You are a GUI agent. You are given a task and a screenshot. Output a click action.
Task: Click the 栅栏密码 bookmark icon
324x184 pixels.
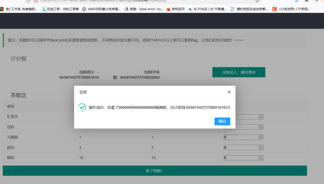(232, 9)
